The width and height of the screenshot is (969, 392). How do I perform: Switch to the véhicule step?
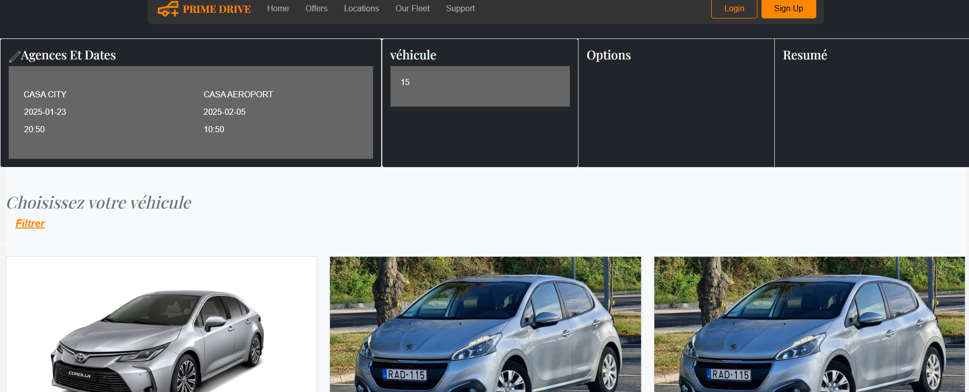point(413,55)
